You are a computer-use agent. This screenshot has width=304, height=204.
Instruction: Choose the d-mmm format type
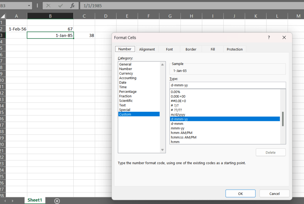(x=225, y=124)
